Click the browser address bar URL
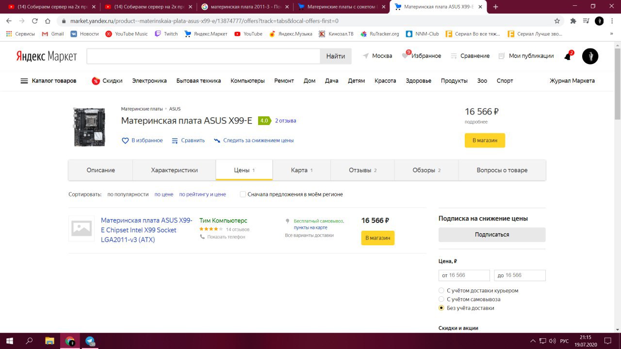This screenshot has width=621, height=349. point(204,21)
